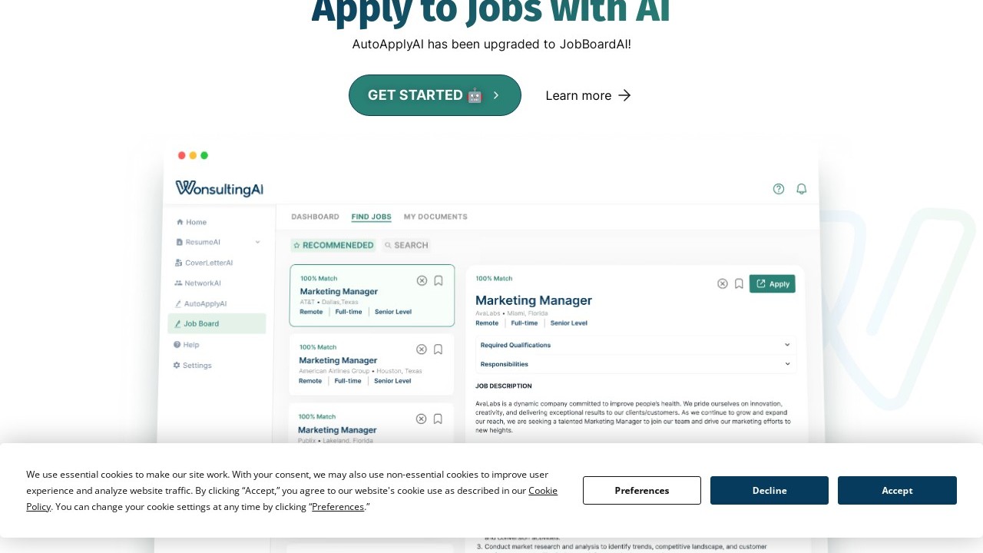Screen dimensions: 983x553
Task: Expand the Responsibilities section
Action: click(x=787, y=363)
